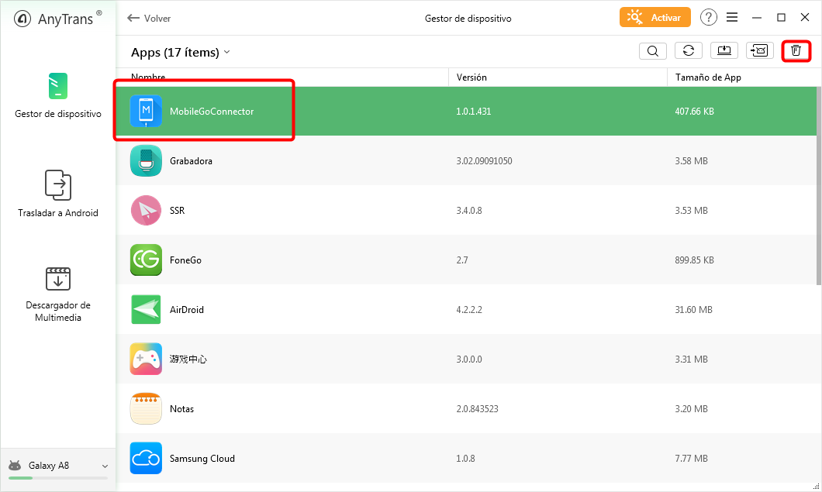This screenshot has width=822, height=492.
Task: Select the FoneGo app icon
Action: pyautogui.click(x=146, y=260)
